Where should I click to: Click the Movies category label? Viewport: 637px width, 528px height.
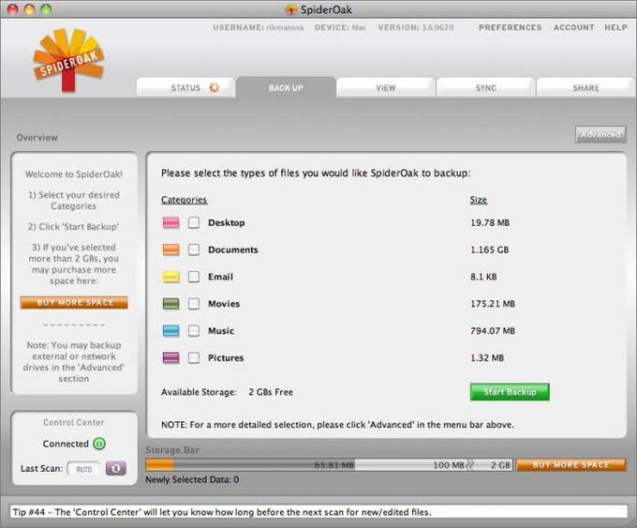(x=224, y=304)
